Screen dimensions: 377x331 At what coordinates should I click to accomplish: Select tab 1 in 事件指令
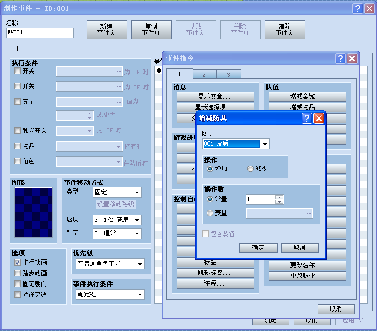point(179,74)
